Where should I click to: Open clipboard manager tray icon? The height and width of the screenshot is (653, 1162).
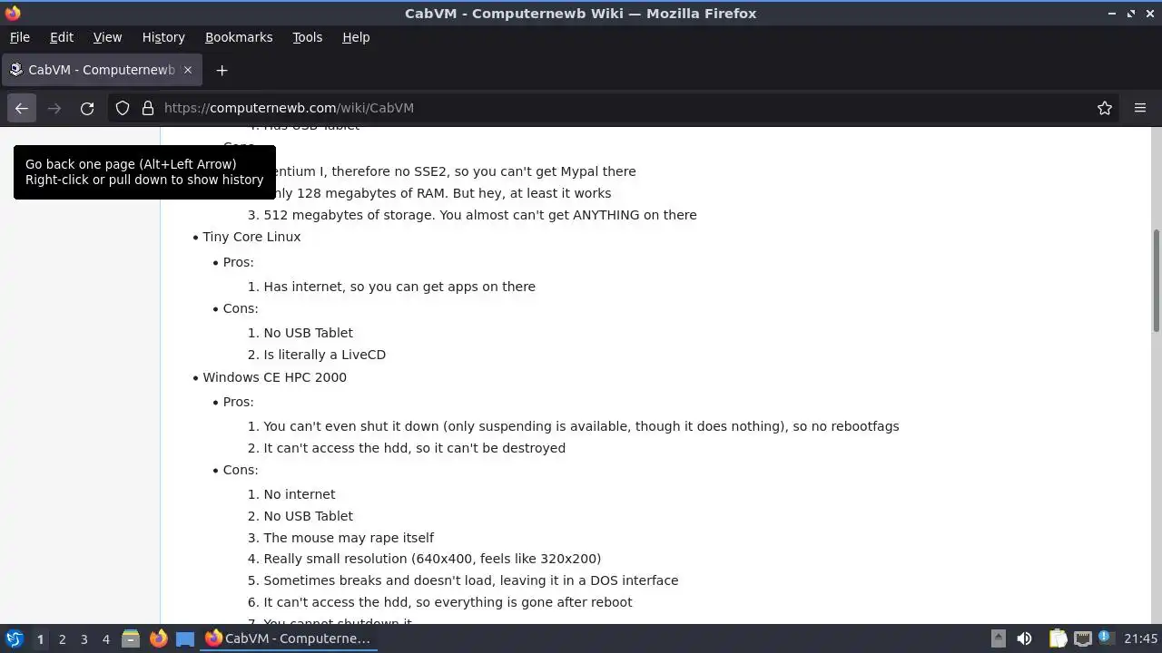(1058, 638)
